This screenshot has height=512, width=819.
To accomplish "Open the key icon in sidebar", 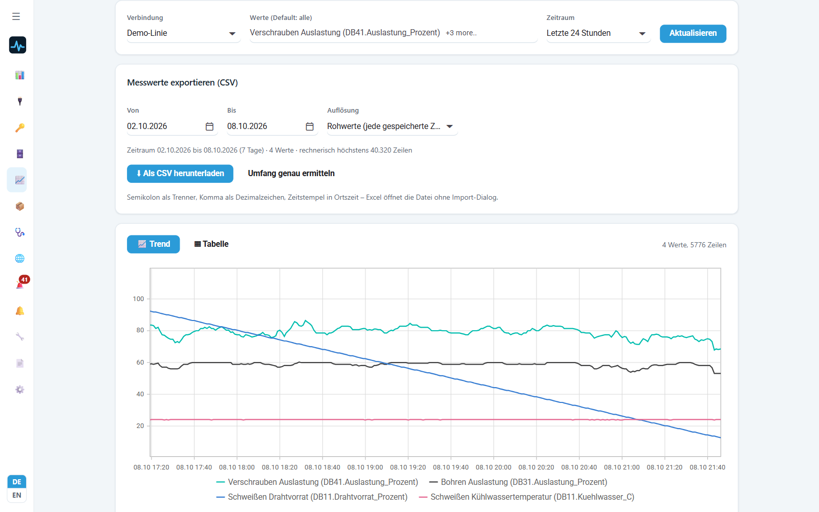I will click(x=19, y=127).
